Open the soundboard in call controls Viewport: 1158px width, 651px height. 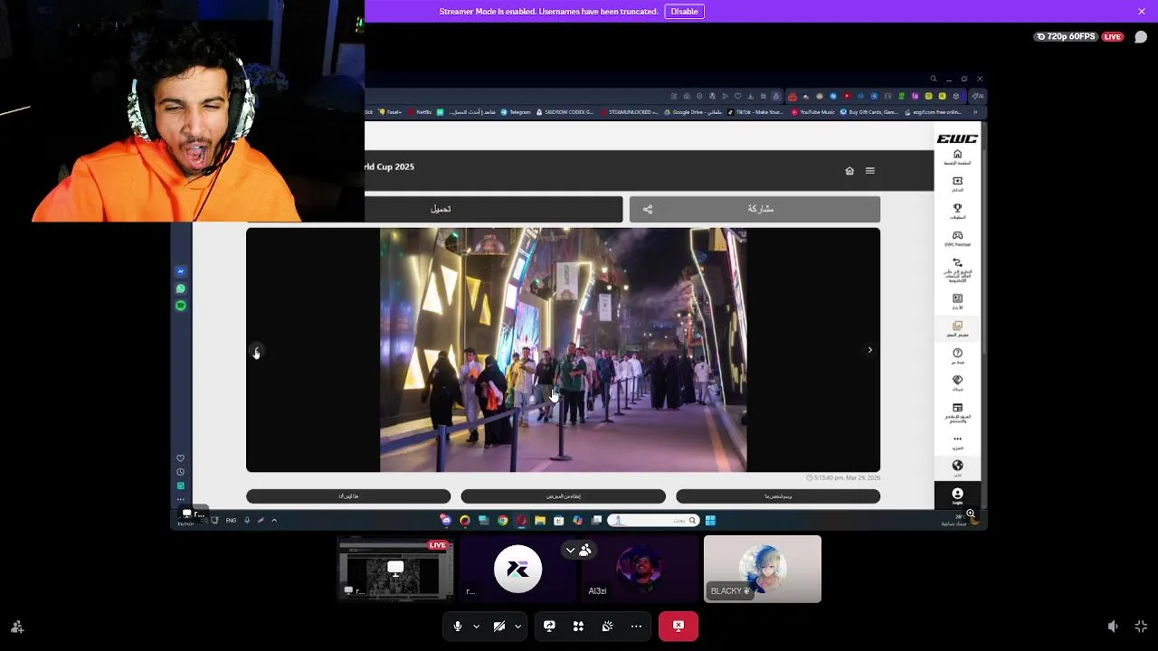[607, 626]
